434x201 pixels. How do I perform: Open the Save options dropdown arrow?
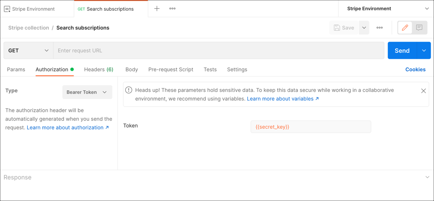coord(364,28)
